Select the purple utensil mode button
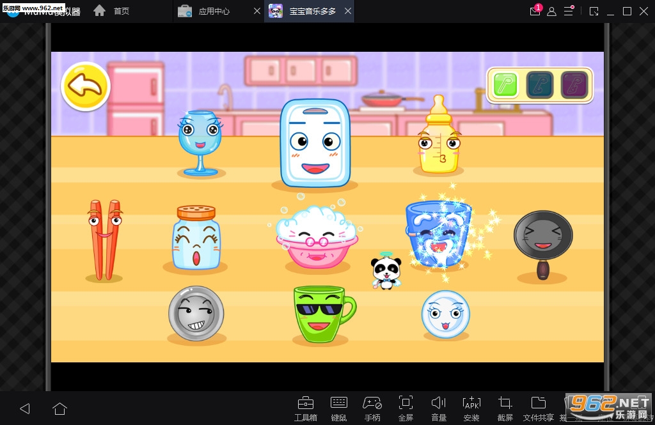This screenshot has height=425, width=655. [x=574, y=85]
